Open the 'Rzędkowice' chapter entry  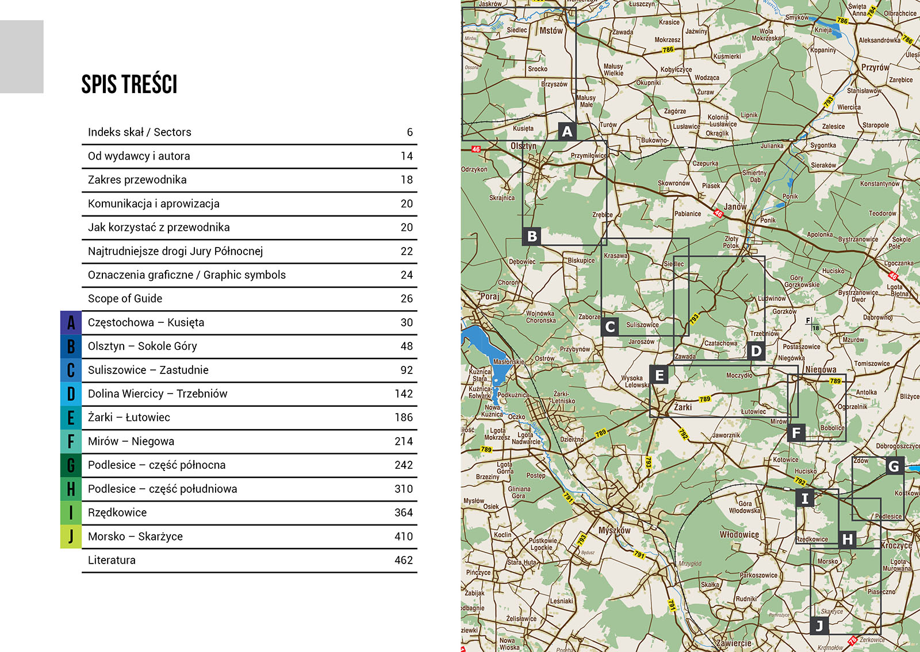point(249,513)
